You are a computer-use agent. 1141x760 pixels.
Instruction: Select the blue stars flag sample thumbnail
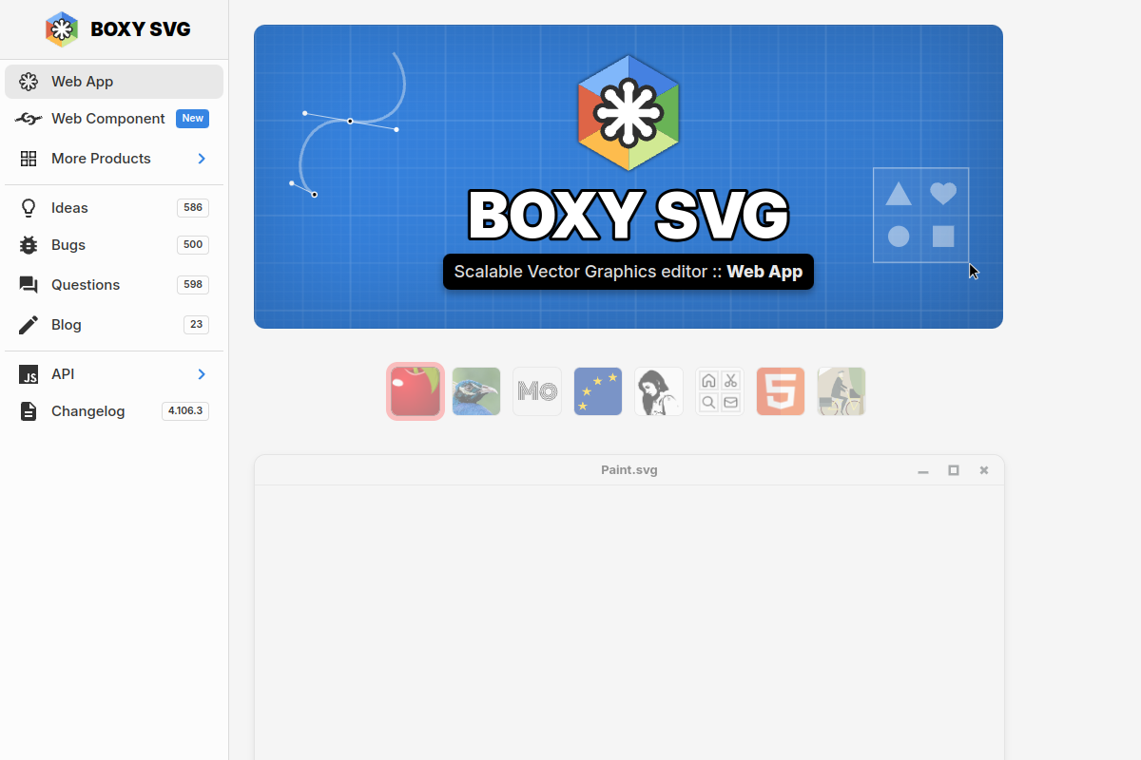click(x=598, y=391)
